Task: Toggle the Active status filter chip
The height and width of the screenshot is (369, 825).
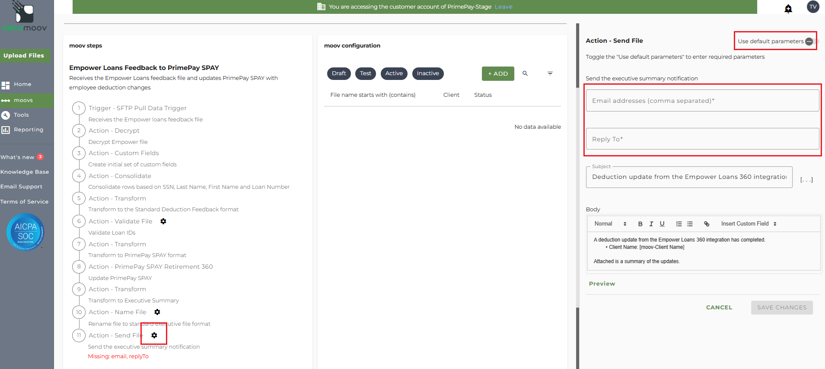Action: [394, 73]
